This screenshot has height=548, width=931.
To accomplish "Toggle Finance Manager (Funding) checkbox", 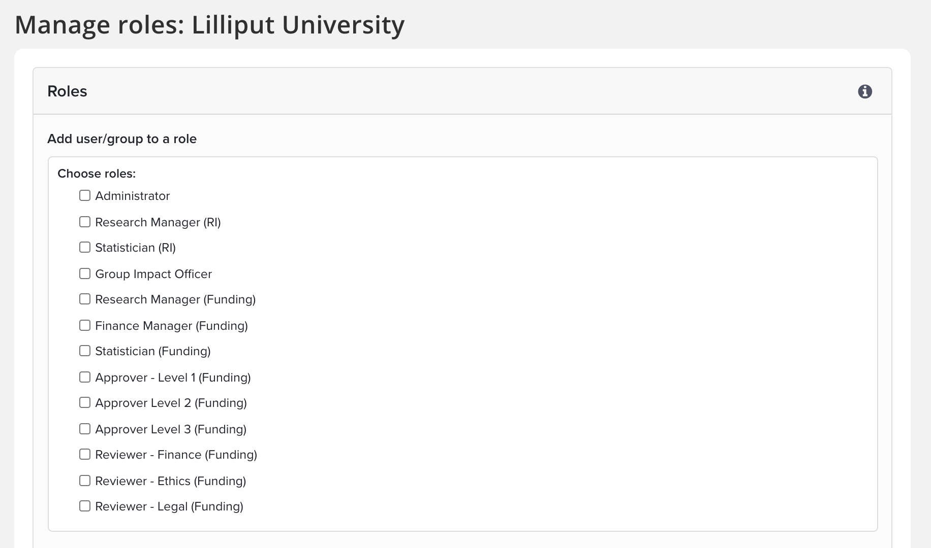I will click(x=85, y=325).
